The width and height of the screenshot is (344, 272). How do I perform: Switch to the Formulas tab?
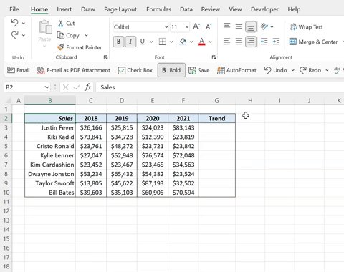click(x=158, y=9)
